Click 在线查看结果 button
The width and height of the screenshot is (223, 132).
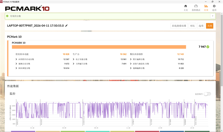pyautogui.click(x=179, y=26)
